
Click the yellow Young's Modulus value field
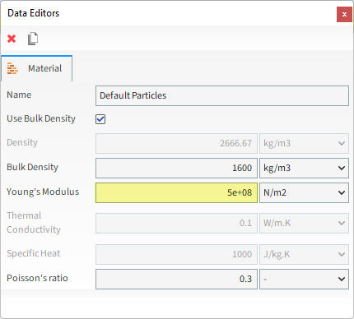(x=176, y=192)
